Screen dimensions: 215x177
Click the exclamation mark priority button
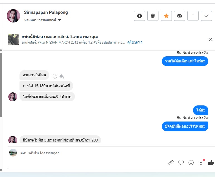tap(193, 16)
